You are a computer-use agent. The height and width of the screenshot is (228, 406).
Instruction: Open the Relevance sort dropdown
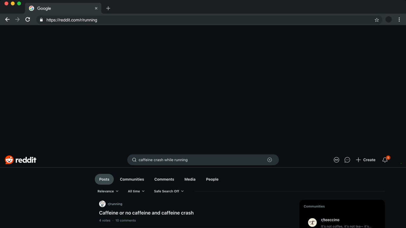(108, 191)
